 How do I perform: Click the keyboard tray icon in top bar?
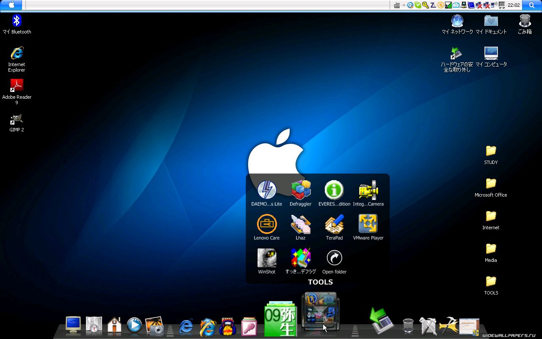[397, 5]
